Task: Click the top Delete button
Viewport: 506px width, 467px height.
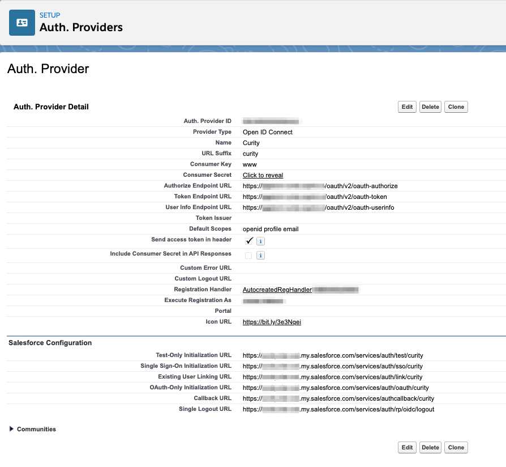Action: click(430, 107)
